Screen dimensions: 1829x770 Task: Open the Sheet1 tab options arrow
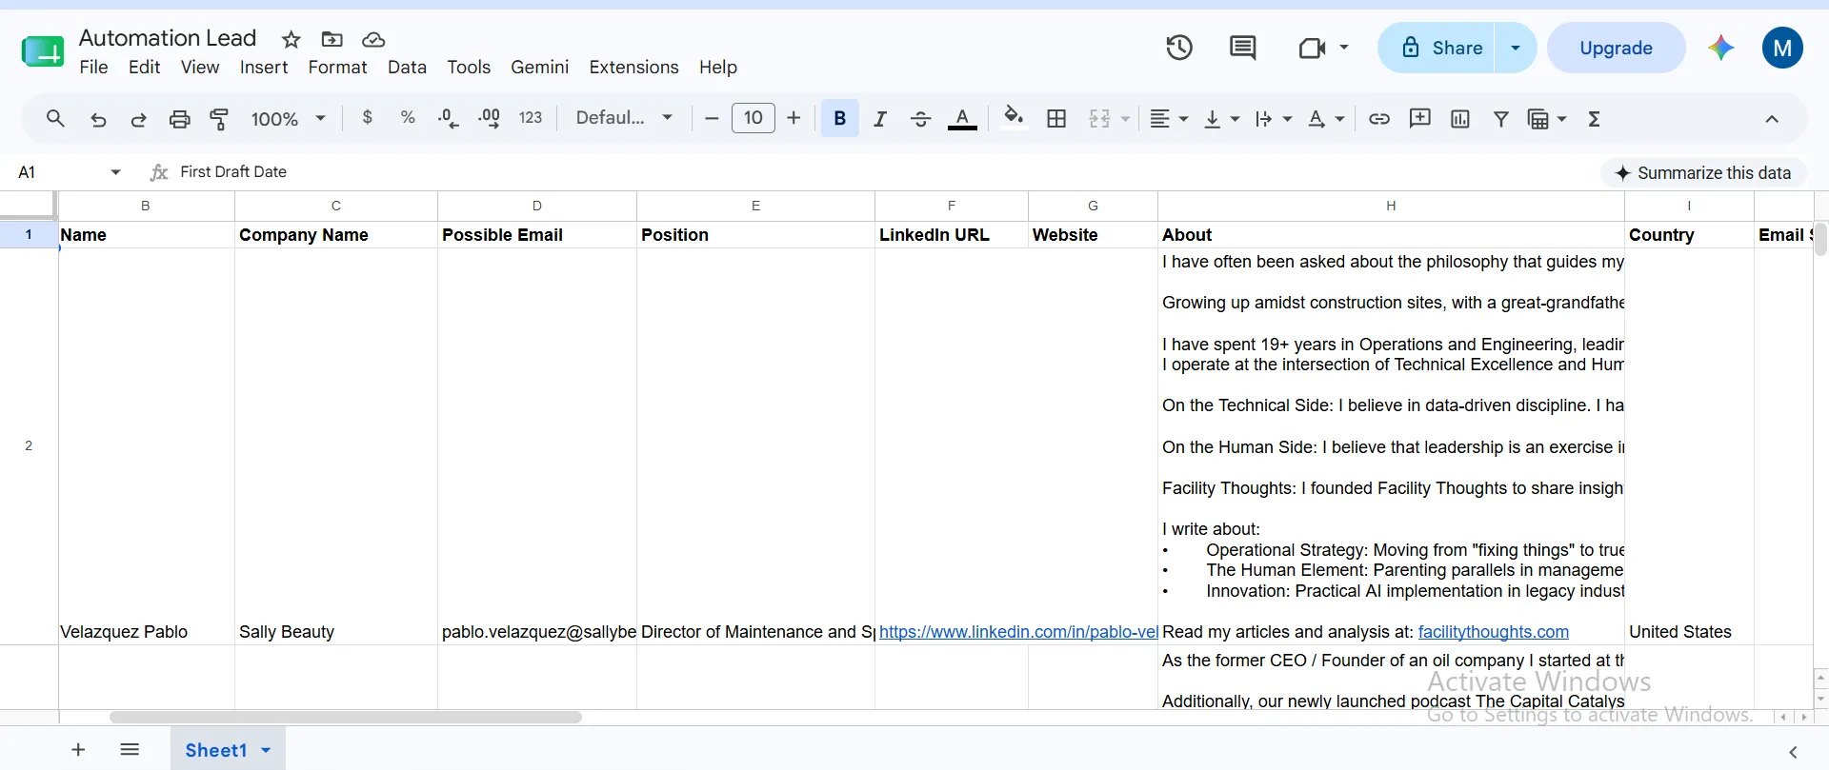pos(266,750)
